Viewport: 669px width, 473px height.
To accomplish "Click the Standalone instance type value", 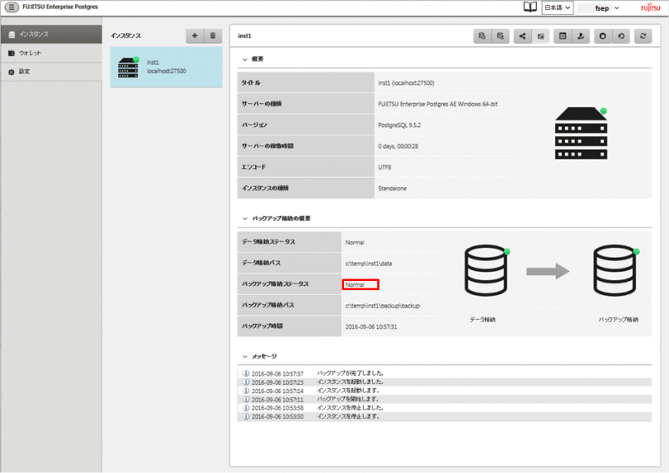I will point(392,188).
